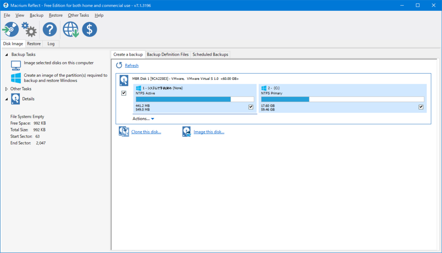442x253 pixels.
Task: Click the dollar sign purchase icon
Action: click(90, 29)
